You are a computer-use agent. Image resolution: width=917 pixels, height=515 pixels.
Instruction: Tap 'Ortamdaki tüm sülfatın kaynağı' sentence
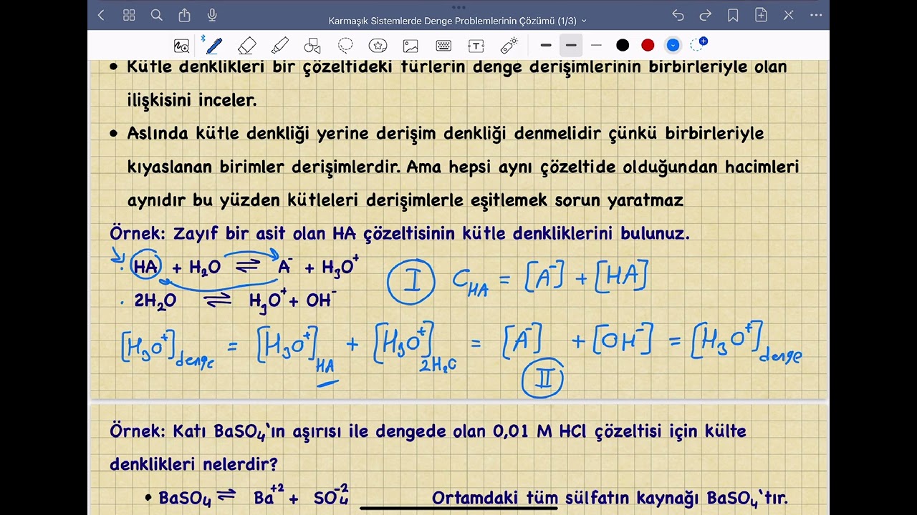tap(610, 498)
